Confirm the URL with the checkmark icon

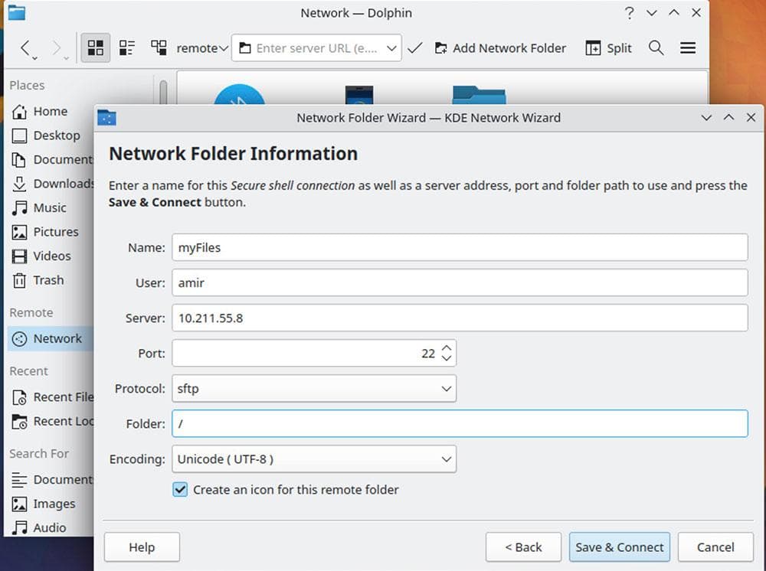[414, 48]
